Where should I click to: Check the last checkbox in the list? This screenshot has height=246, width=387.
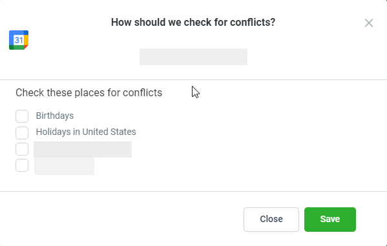click(22, 165)
